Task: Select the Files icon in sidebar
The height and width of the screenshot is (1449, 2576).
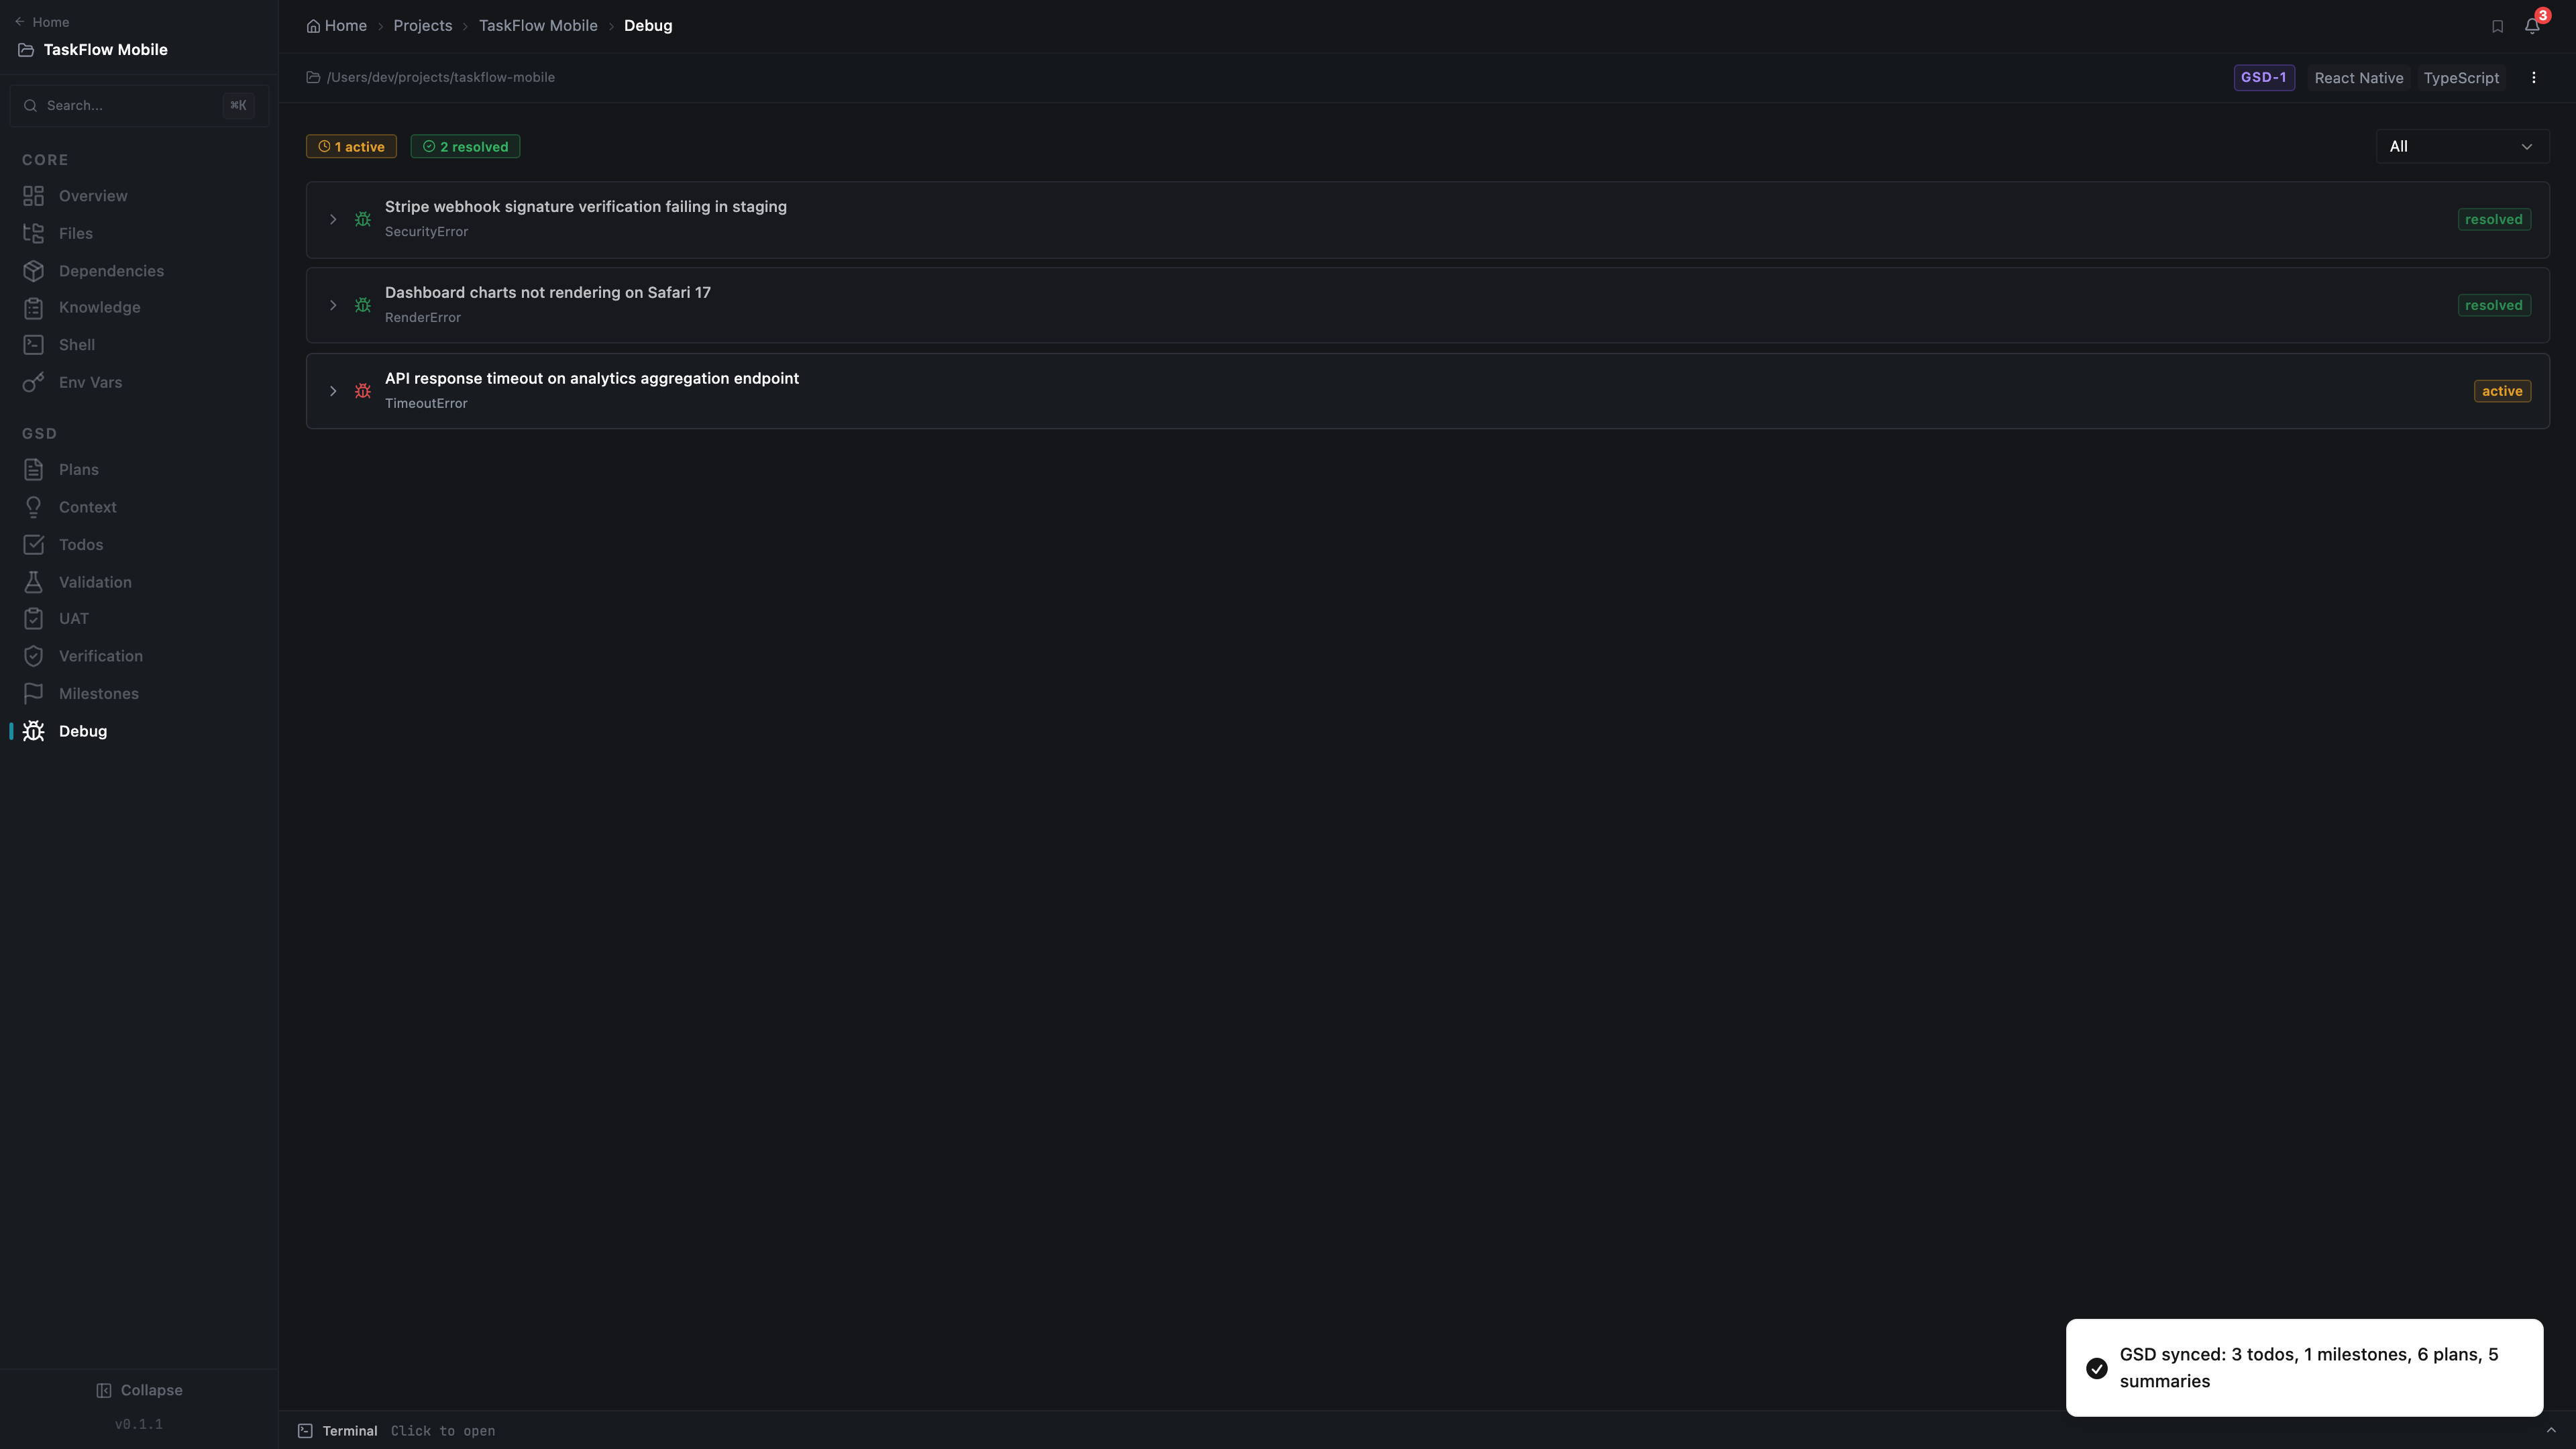Action: click(34, 233)
